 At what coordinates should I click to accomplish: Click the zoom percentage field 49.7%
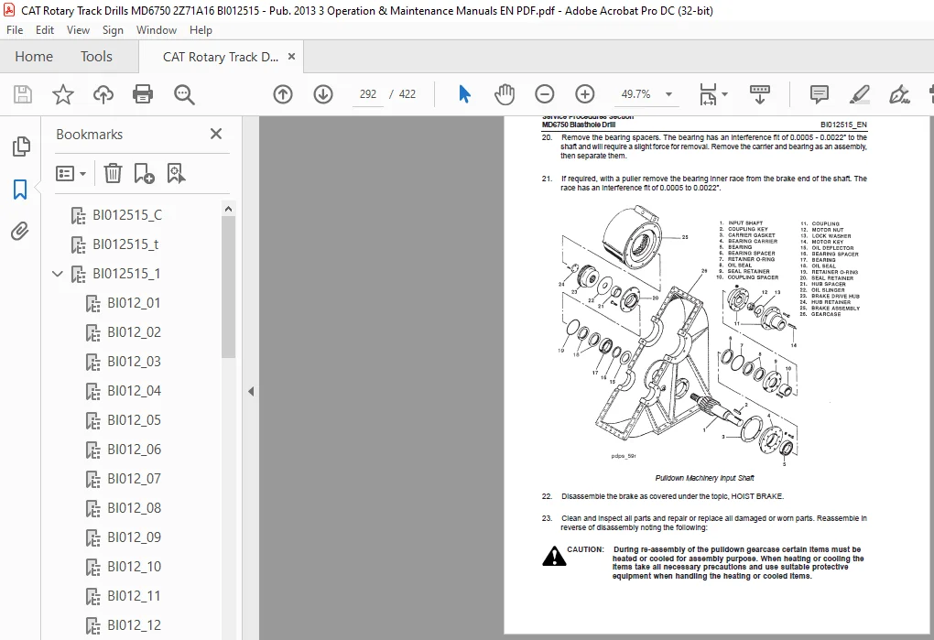point(635,94)
